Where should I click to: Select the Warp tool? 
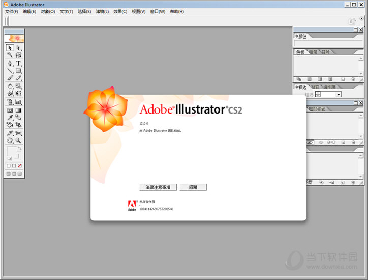tap(10, 93)
